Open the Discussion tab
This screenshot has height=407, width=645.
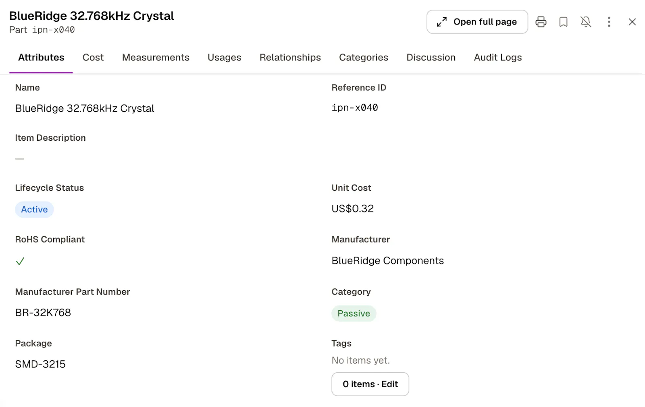[431, 58]
